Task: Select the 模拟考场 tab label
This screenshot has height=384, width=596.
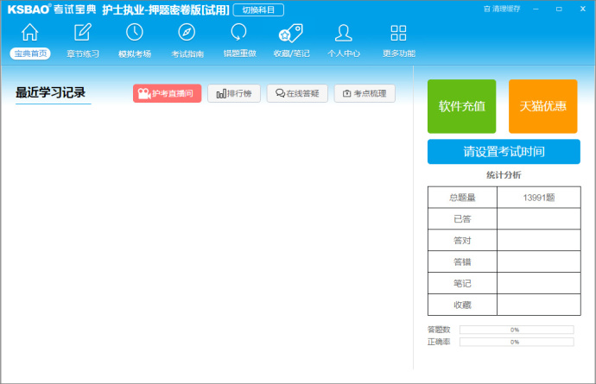Action: (x=135, y=54)
